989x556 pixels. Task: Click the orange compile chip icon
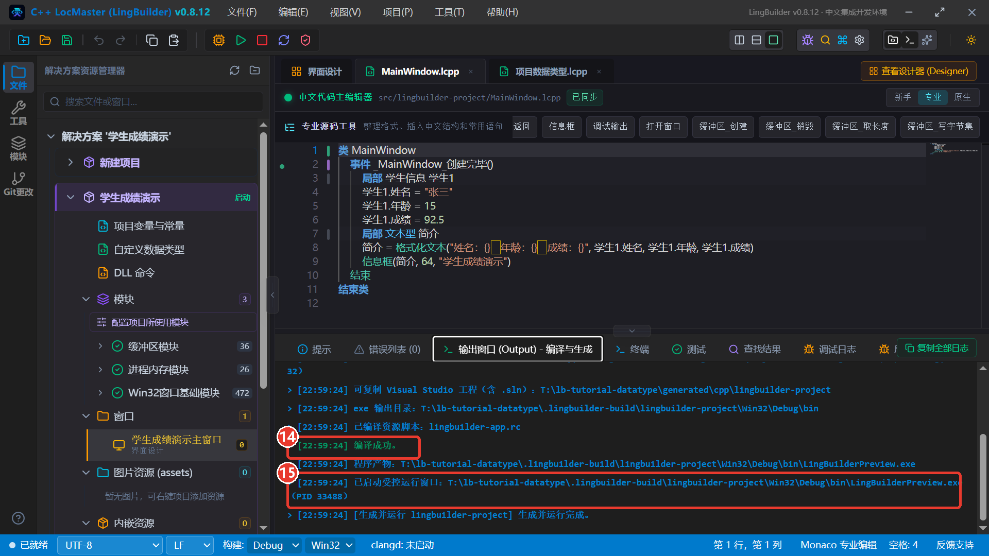coord(219,40)
